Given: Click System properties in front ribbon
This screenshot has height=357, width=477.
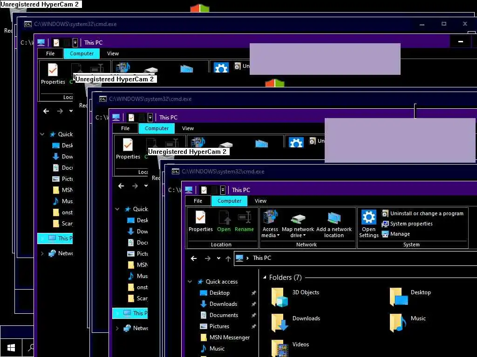Looking at the screenshot, I should click(x=407, y=224).
